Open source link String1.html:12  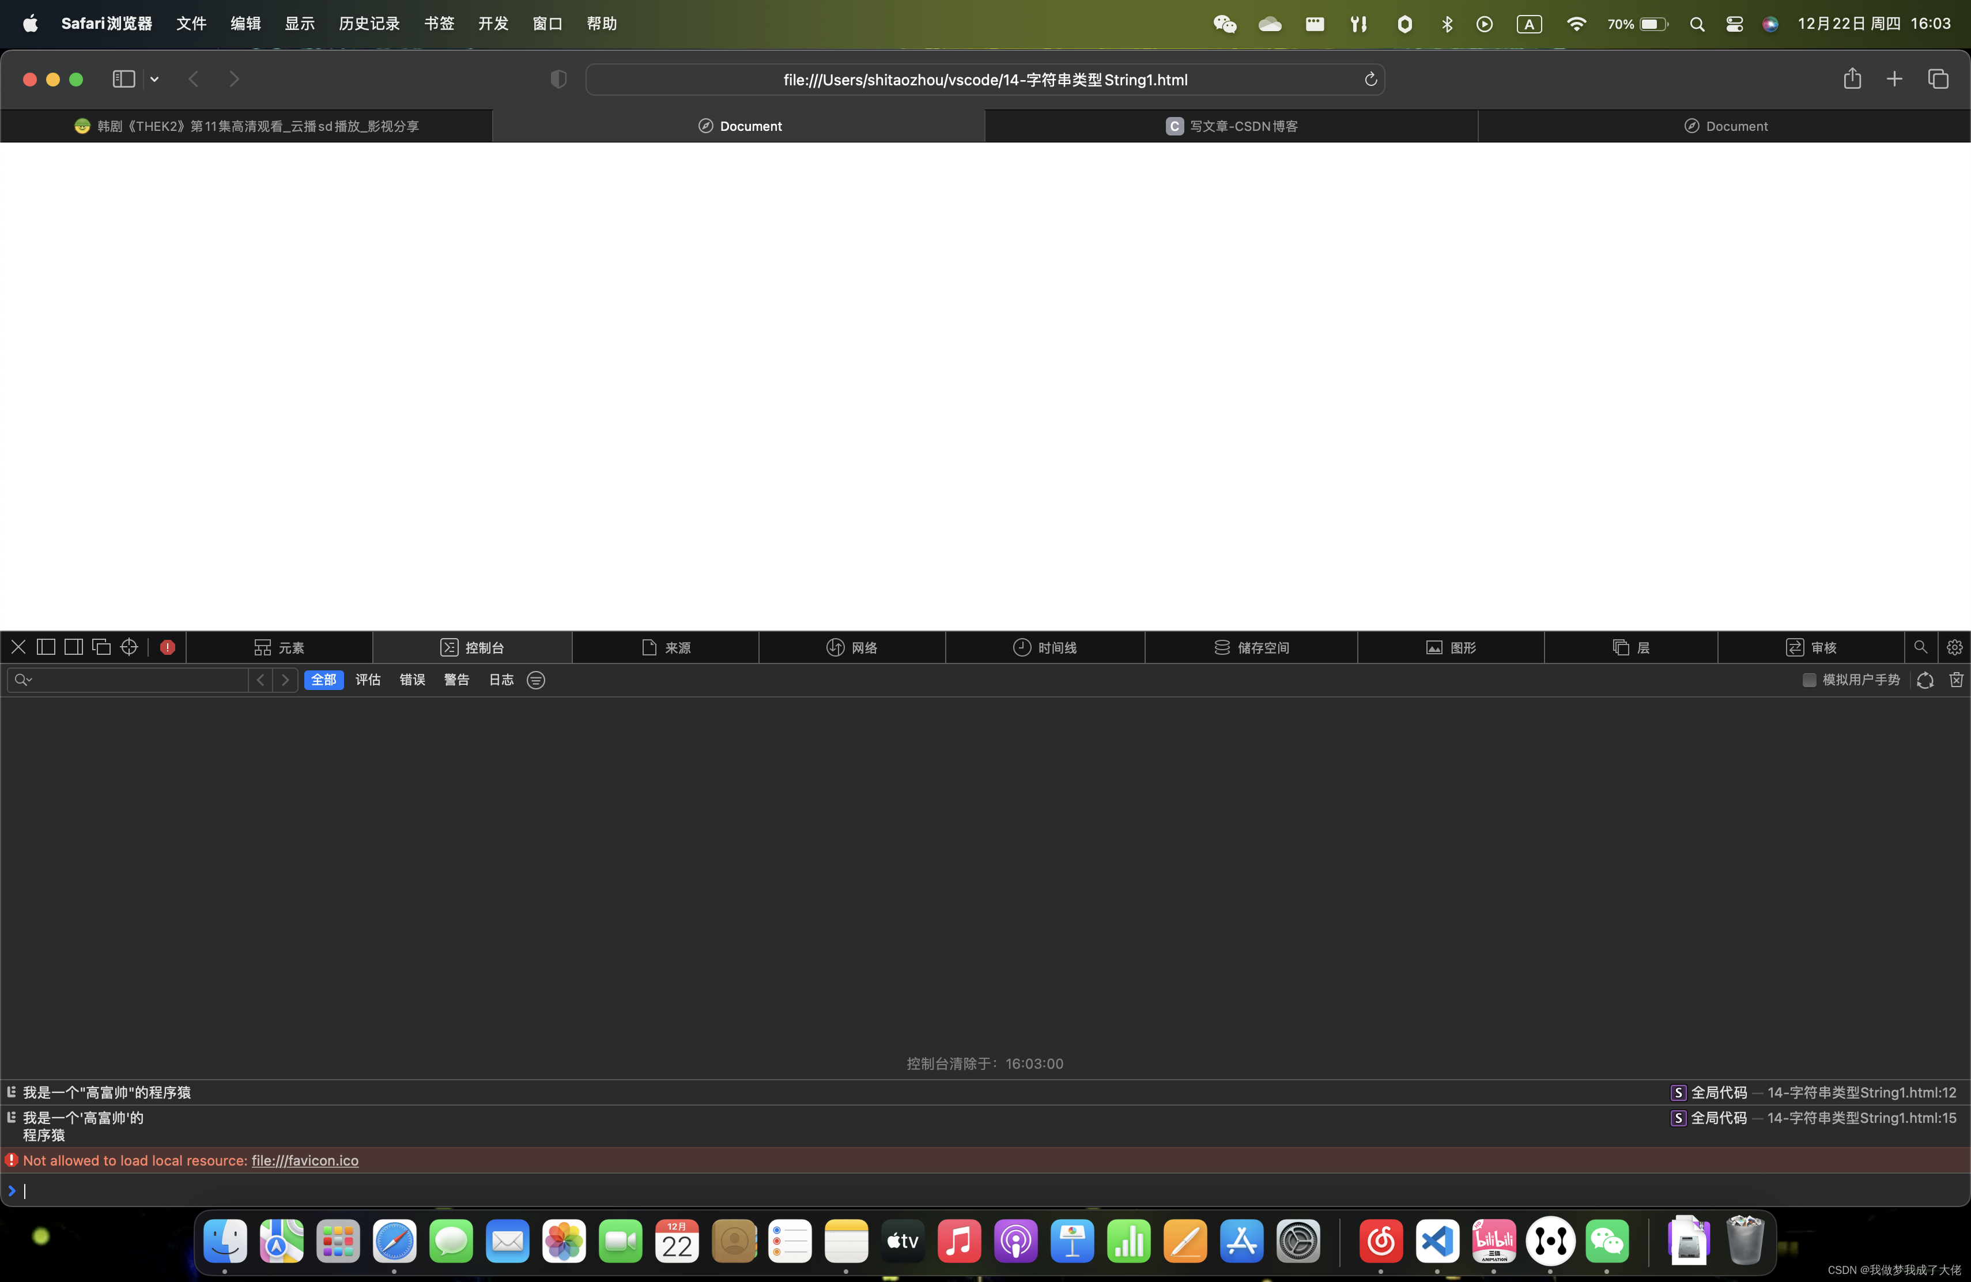[1861, 1092]
